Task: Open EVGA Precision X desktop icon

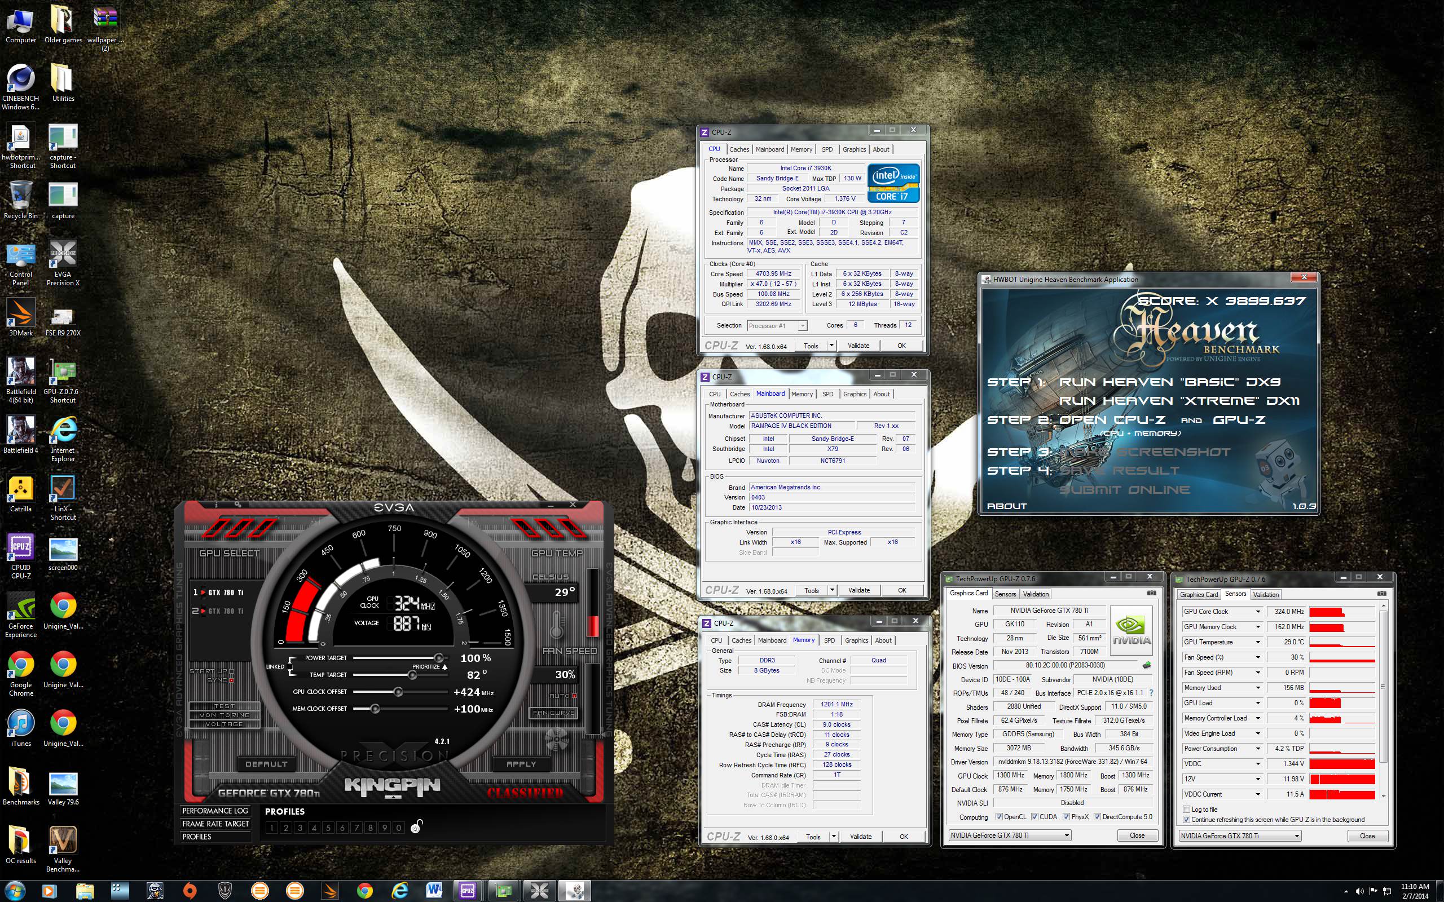Action: click(63, 263)
